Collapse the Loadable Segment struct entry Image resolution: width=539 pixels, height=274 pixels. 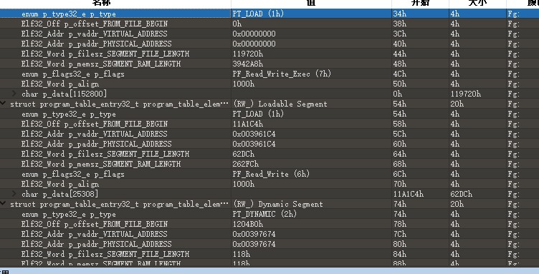click(x=3, y=104)
